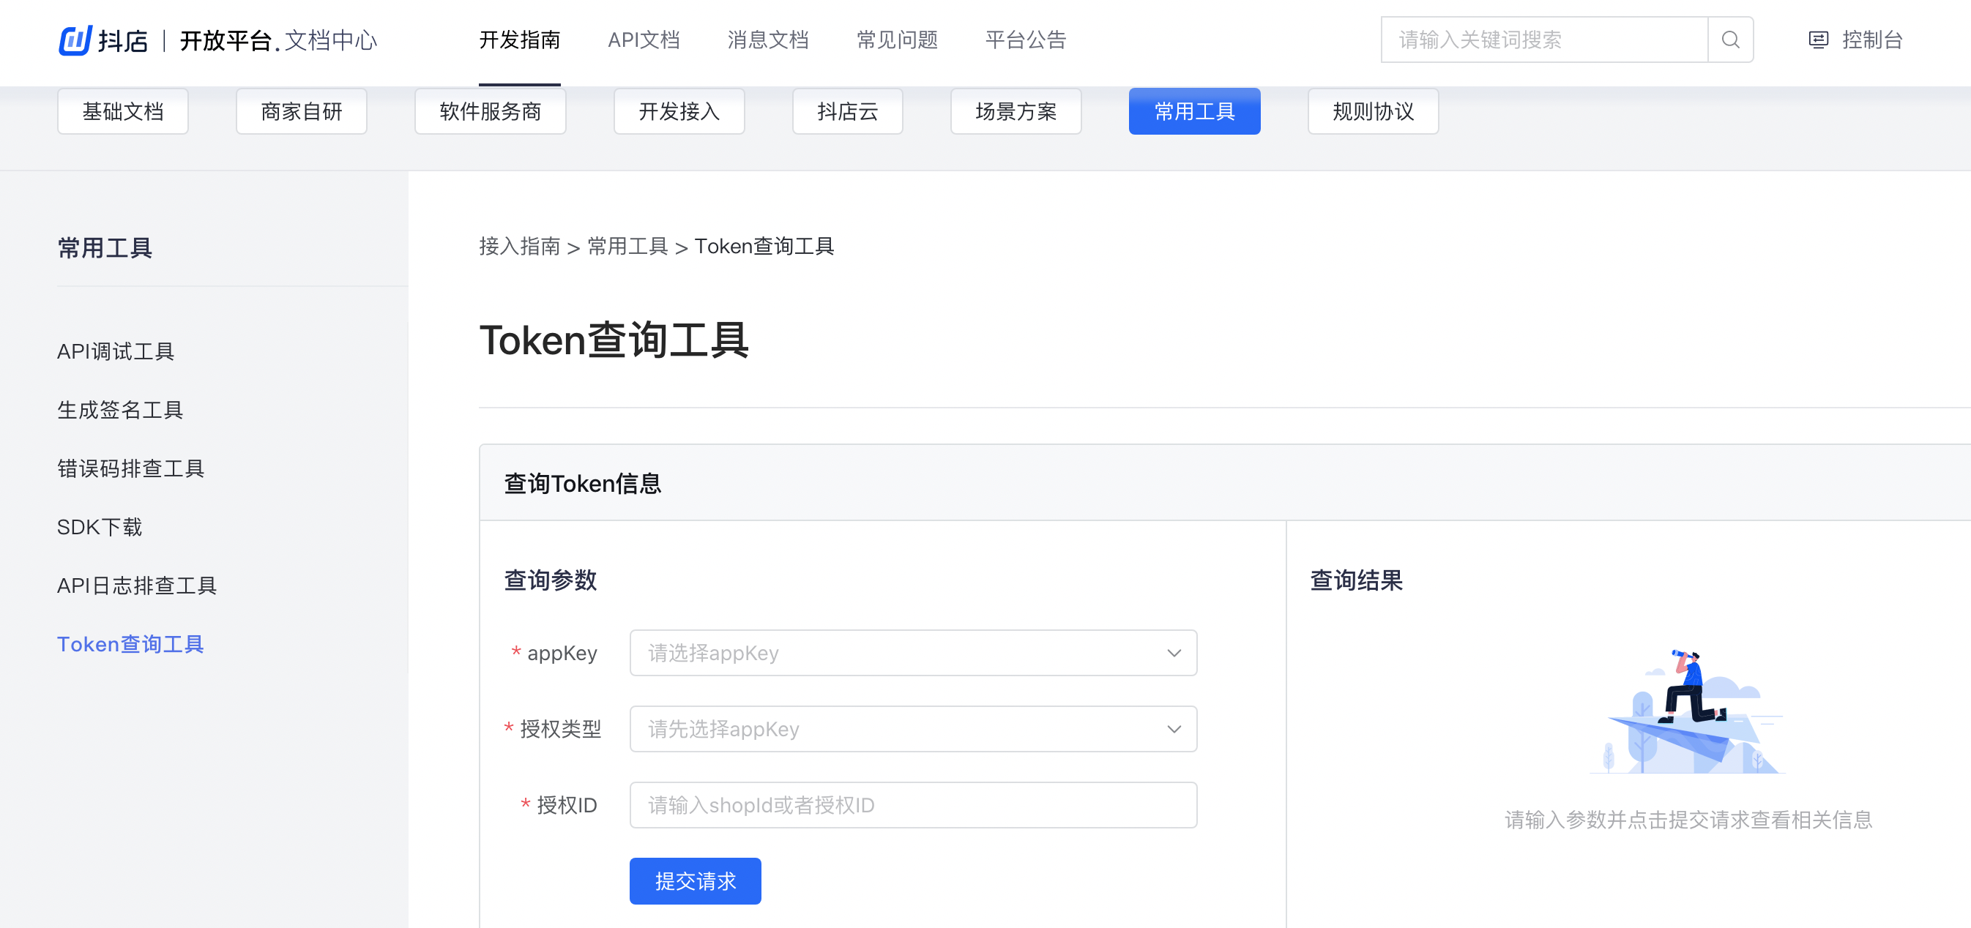Open the 规则协议 category

coord(1373,112)
